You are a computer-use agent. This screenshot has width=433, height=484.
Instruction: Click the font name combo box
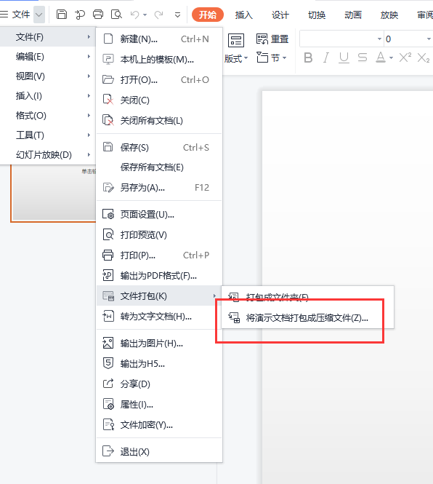click(341, 39)
